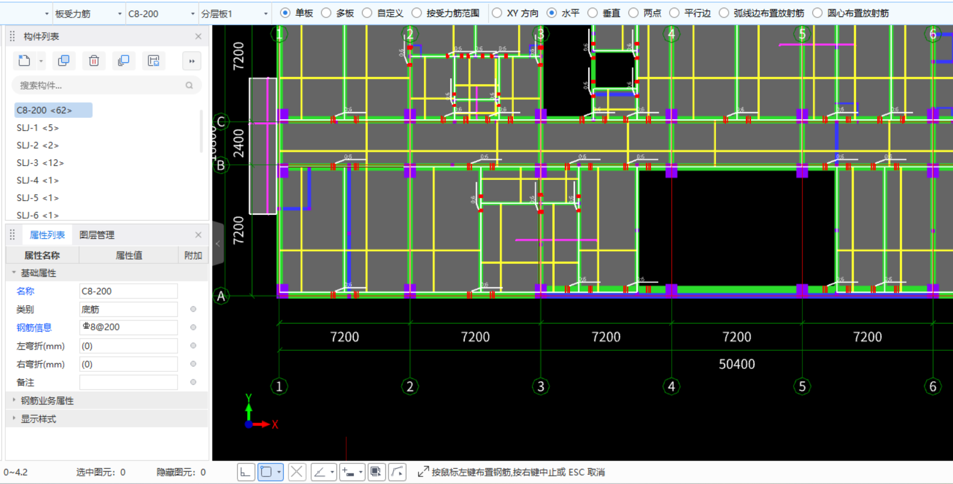Click the 左弯折(mm) value field

point(128,346)
